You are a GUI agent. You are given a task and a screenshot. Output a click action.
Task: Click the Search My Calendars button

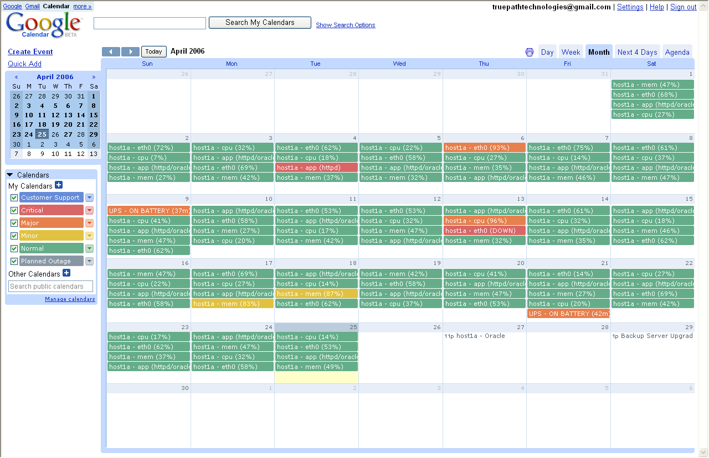click(260, 23)
